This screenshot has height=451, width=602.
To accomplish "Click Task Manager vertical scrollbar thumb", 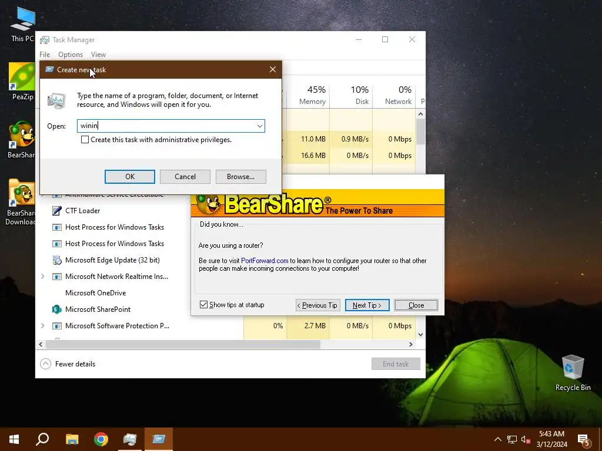I will pyautogui.click(x=421, y=132).
